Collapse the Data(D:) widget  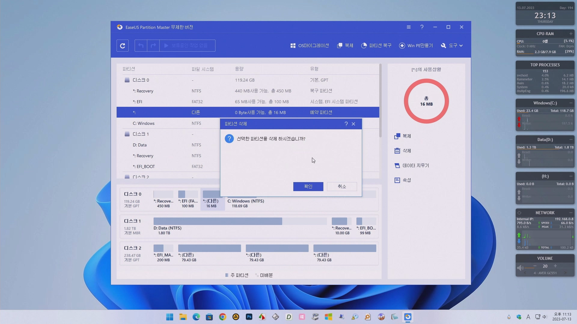tap(571, 139)
